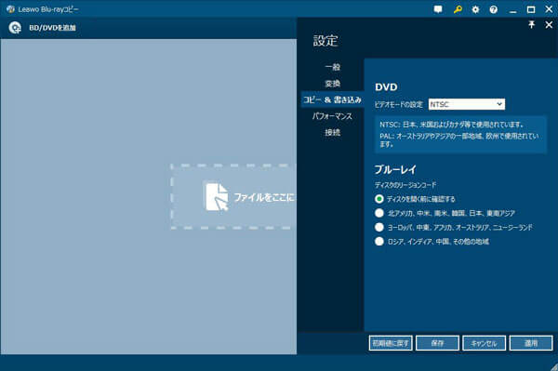The width and height of the screenshot is (558, 371).
Task: Select the Russia, India, China region radio
Action: pyautogui.click(x=379, y=242)
